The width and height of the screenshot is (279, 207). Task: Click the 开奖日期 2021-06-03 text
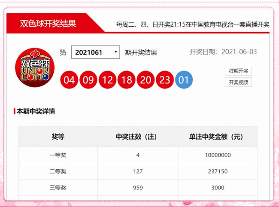pos(223,52)
